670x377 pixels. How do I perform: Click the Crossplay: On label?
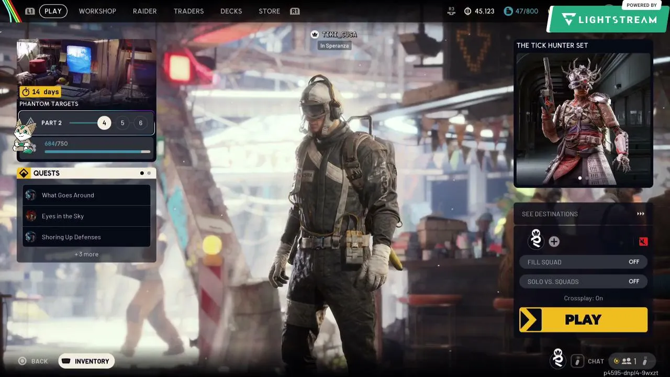583,298
